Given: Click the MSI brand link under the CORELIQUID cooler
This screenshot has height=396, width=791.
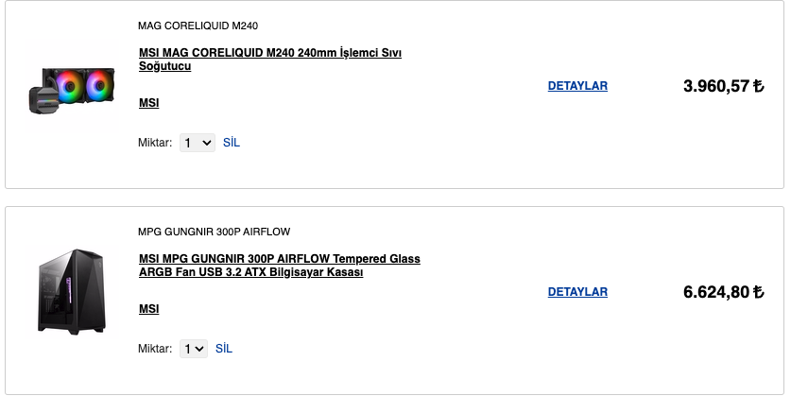Looking at the screenshot, I should pos(148,103).
